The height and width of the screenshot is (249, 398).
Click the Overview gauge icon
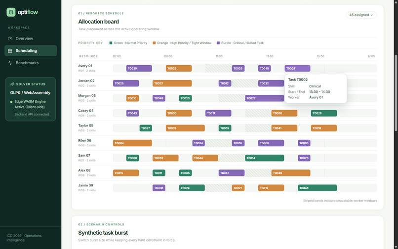[10, 39]
